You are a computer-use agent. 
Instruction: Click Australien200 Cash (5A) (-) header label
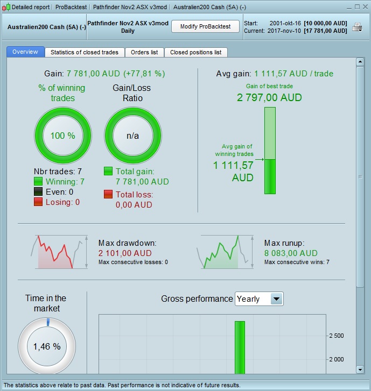click(47, 27)
